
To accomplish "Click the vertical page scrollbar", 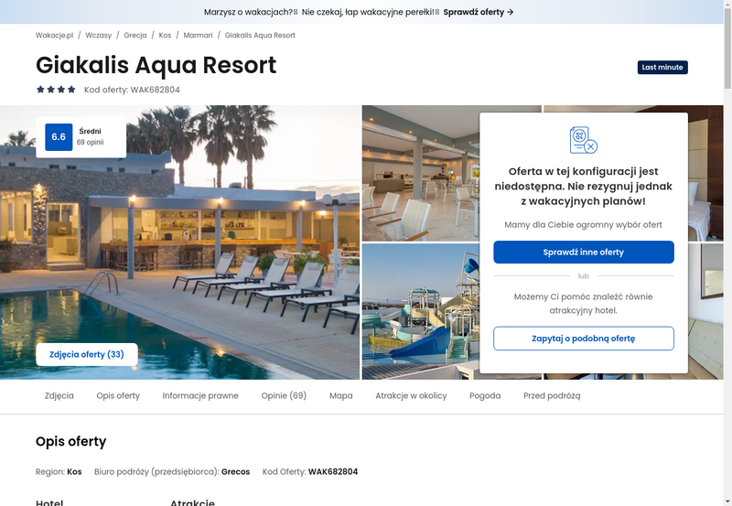I will point(727,253).
